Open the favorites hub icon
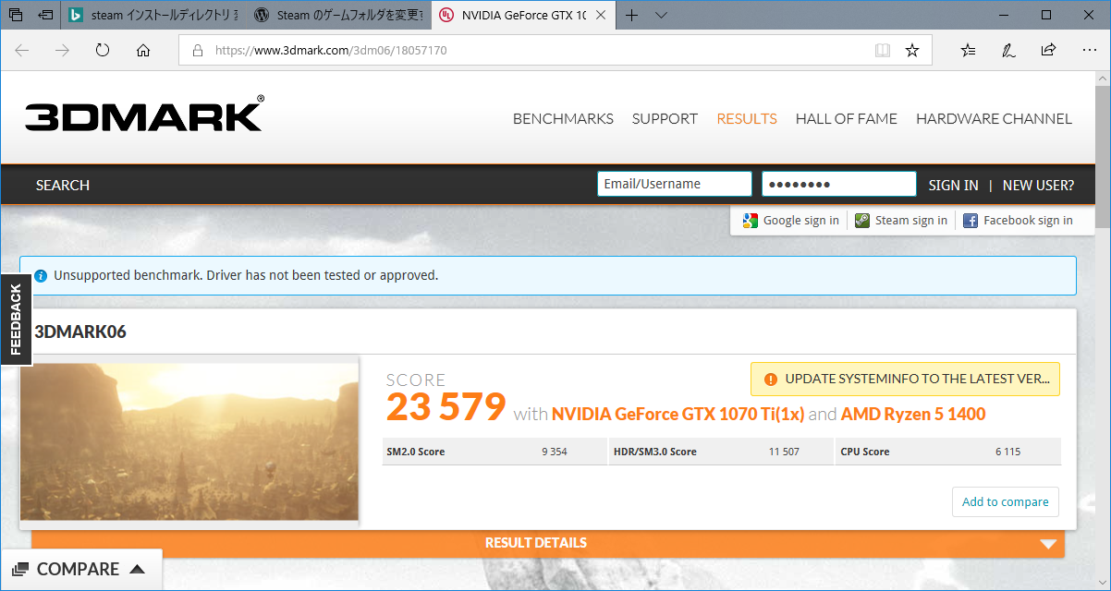The image size is (1111, 591). pos(968,51)
